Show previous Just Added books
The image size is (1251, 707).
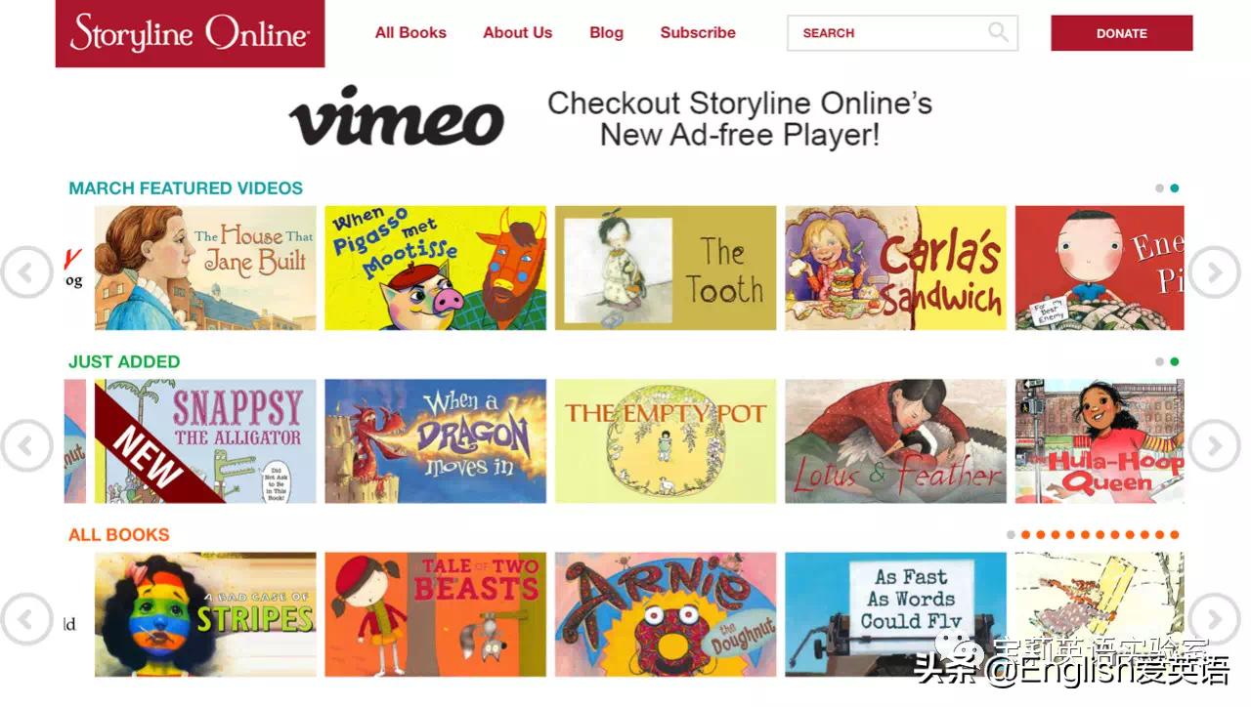[26, 446]
